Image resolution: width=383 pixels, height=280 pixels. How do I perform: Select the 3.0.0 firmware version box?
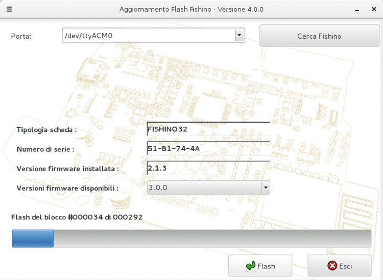click(203, 187)
